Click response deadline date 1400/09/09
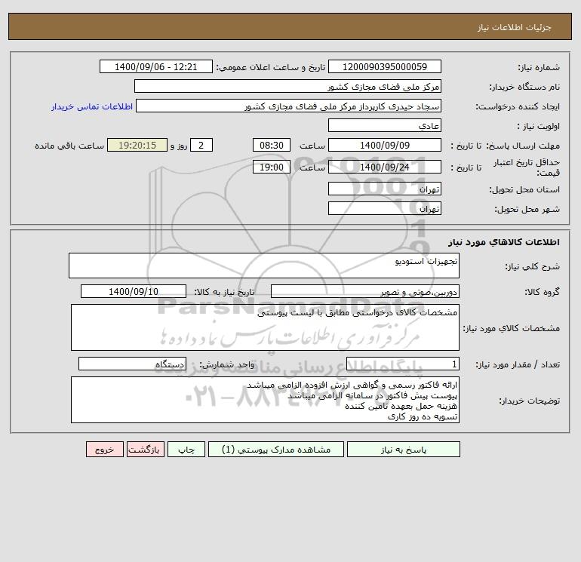The image size is (581, 562). pyautogui.click(x=385, y=146)
